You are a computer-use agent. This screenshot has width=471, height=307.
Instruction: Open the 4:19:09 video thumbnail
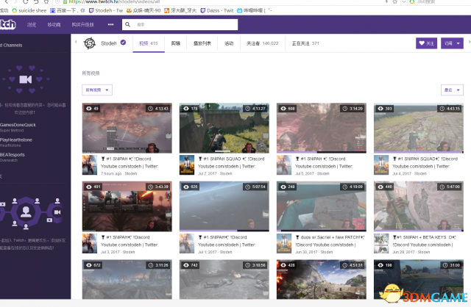tap(322, 206)
